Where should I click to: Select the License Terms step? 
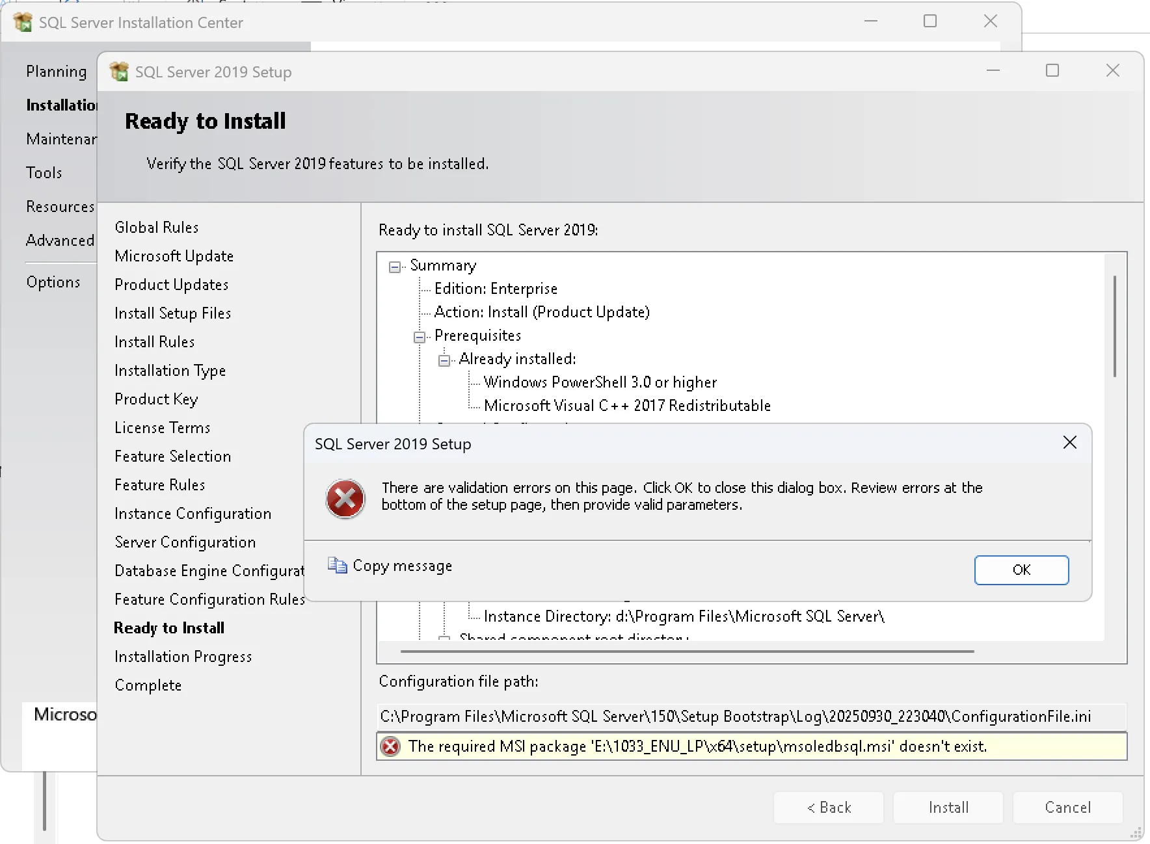point(162,427)
